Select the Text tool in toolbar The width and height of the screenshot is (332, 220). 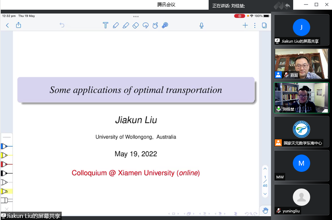106,25
